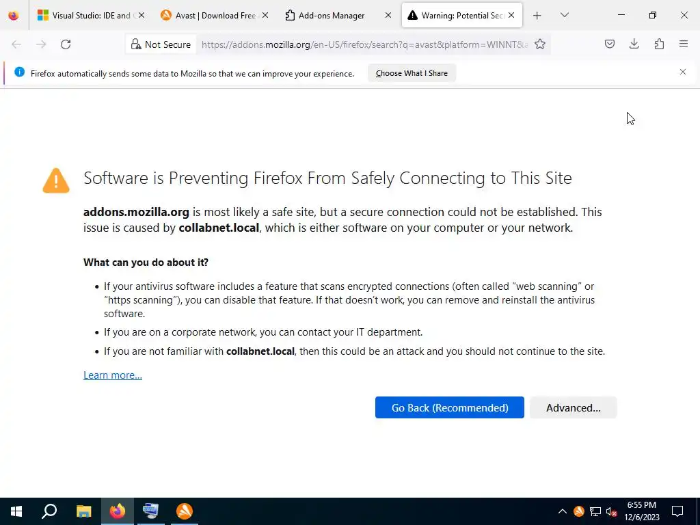
Task: Switch to the Visual Studio tab
Action: tap(92, 16)
